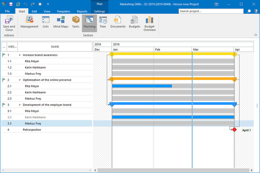Click the Gantt horizontal scrollbar
260x173 pixels.
[173, 170]
